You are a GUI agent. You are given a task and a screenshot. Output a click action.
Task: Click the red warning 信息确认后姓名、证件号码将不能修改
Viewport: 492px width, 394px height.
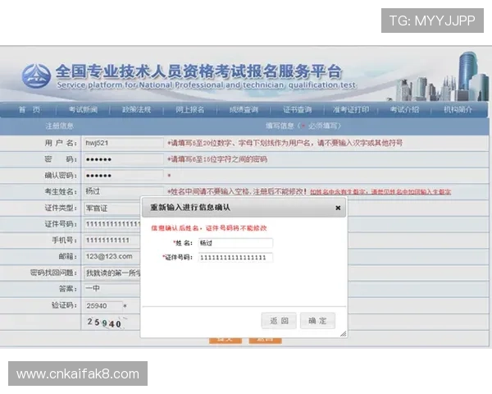tap(208, 228)
